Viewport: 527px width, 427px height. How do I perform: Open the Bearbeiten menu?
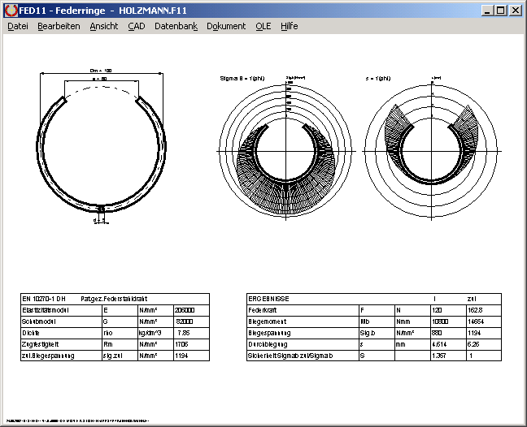point(59,26)
